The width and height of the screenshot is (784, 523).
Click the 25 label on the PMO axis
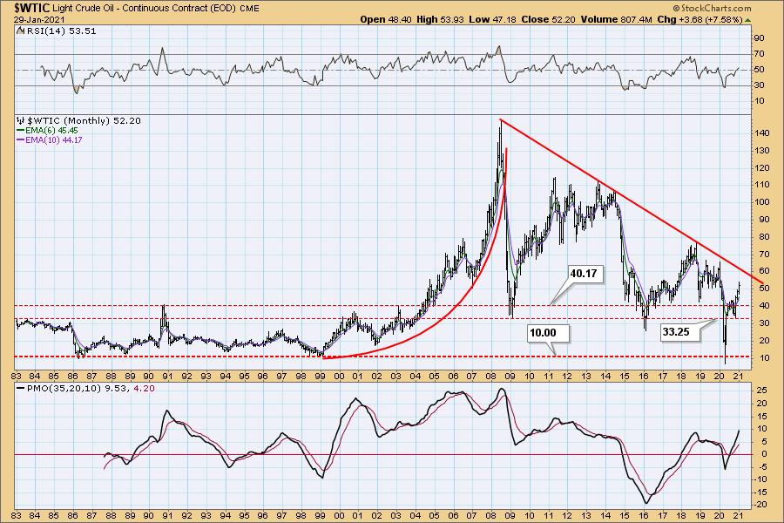[x=762, y=390]
